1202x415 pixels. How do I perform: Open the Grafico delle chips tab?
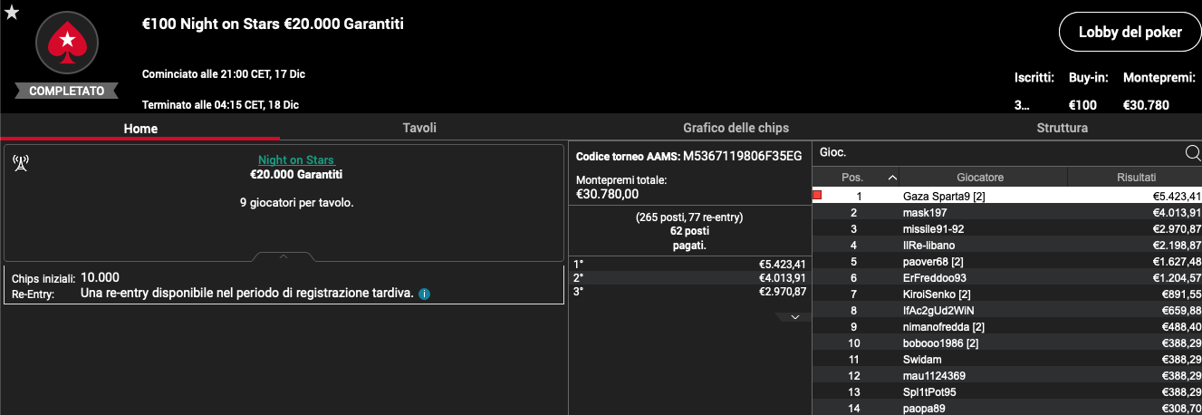(736, 128)
